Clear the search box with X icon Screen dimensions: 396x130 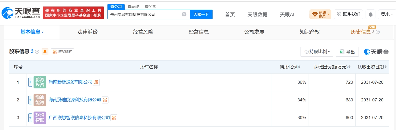pyautogui.click(x=184, y=14)
